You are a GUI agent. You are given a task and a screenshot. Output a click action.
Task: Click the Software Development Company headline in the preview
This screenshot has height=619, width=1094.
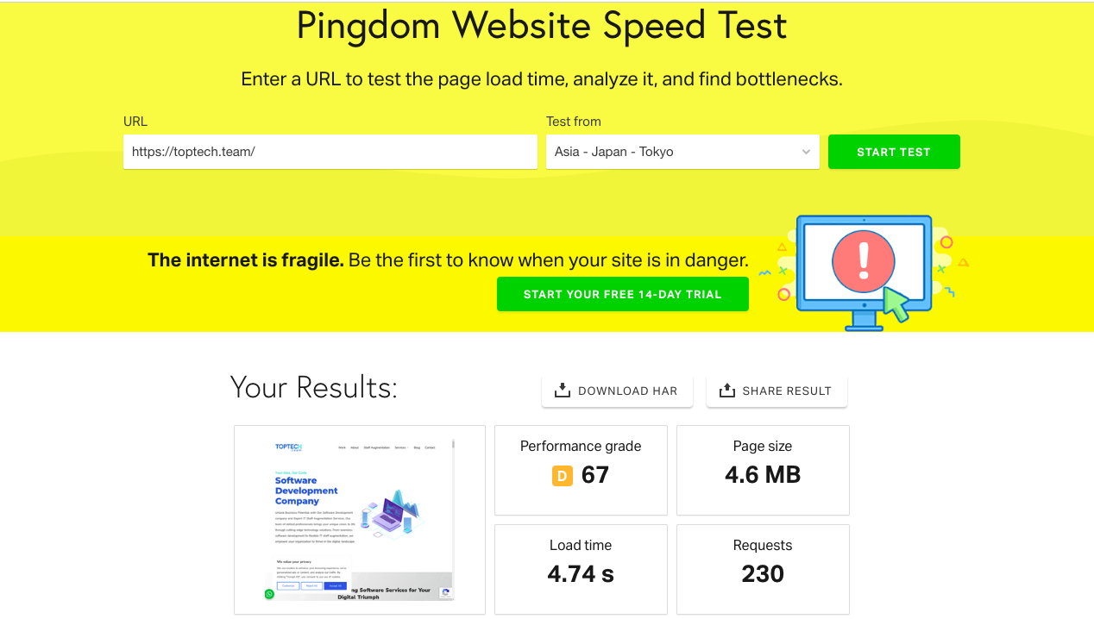point(306,491)
